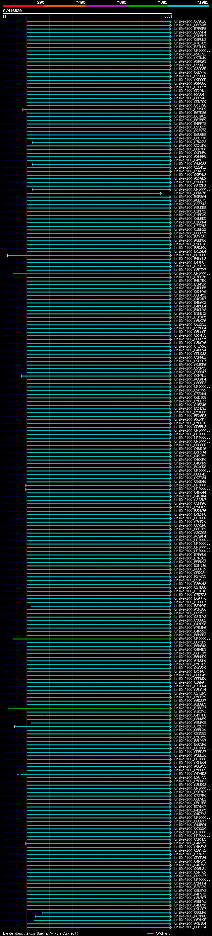Click hit label UniRef100_A0BIC4
The image size is (212, 936).
point(190,924)
